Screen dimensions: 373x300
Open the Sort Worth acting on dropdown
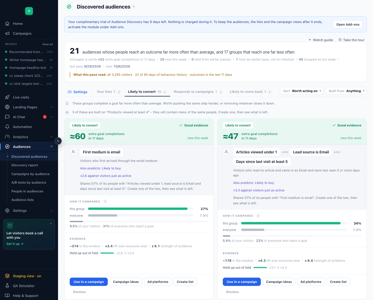click(302, 91)
